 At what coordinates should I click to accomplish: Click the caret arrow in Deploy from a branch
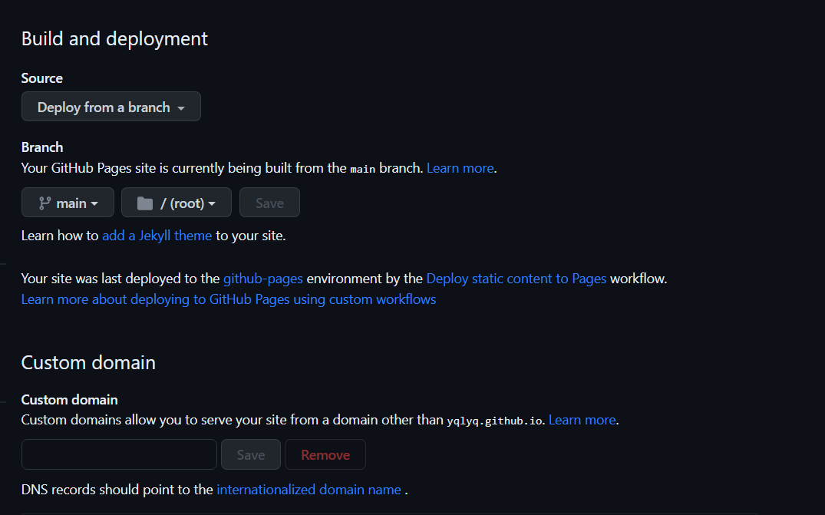181,108
